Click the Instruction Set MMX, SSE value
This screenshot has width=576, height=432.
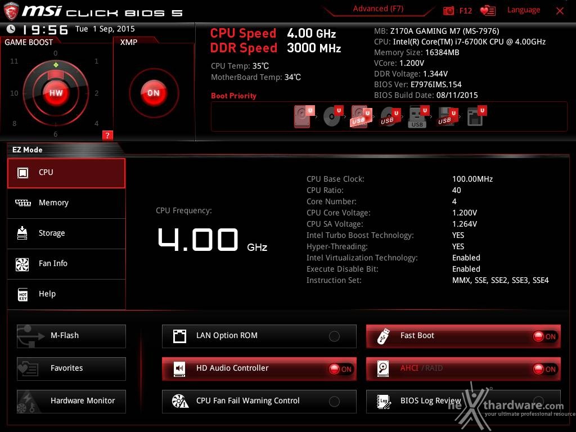coord(500,280)
